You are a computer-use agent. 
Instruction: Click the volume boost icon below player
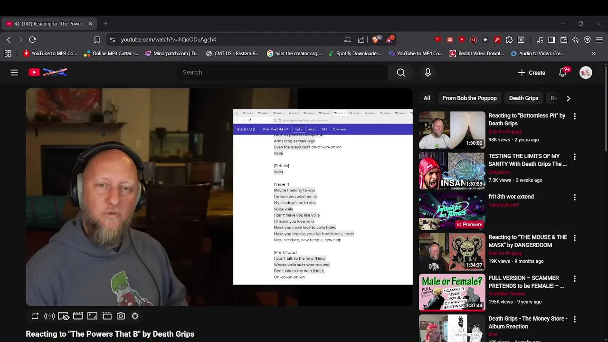tap(49, 316)
